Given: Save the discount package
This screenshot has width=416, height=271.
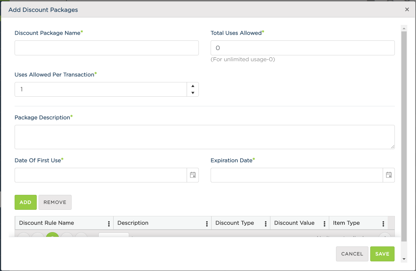Looking at the screenshot, I should 382,254.
